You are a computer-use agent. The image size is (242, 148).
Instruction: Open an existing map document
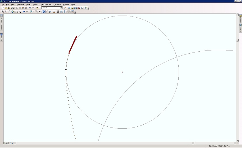tap(6, 8)
